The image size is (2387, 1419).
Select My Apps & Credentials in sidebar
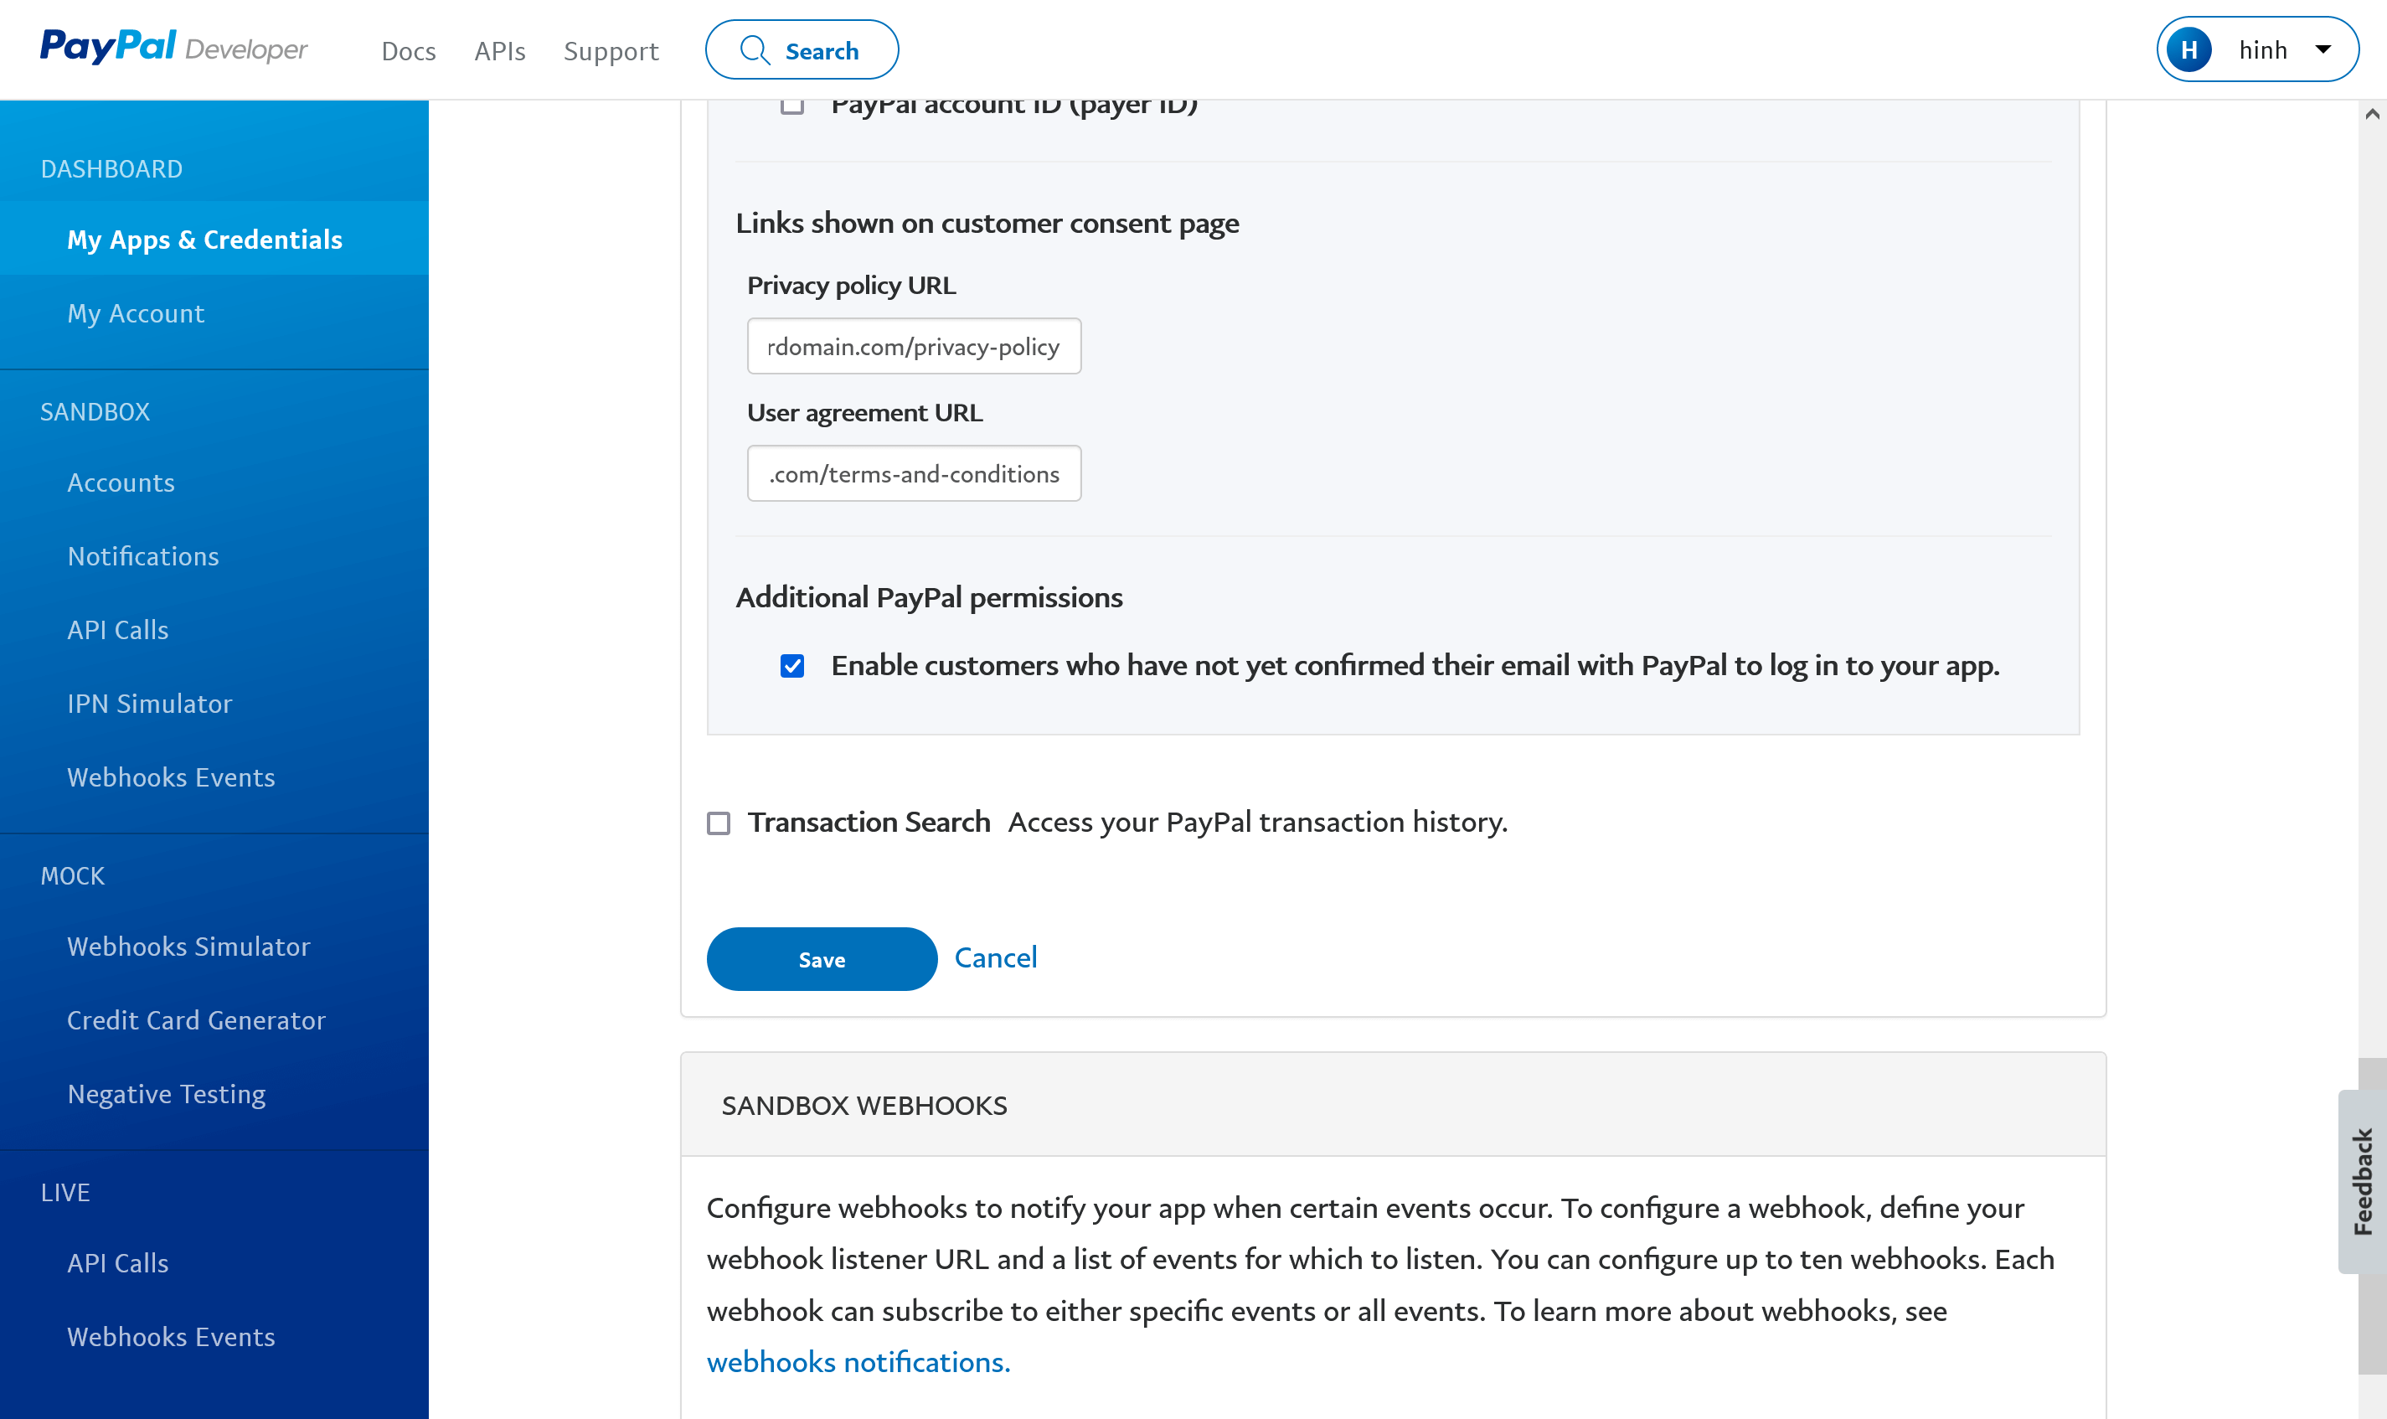coord(214,239)
